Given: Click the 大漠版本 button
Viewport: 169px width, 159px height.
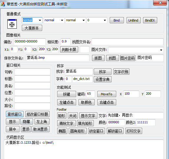Looking at the screenshot, I should tap(32, 28).
